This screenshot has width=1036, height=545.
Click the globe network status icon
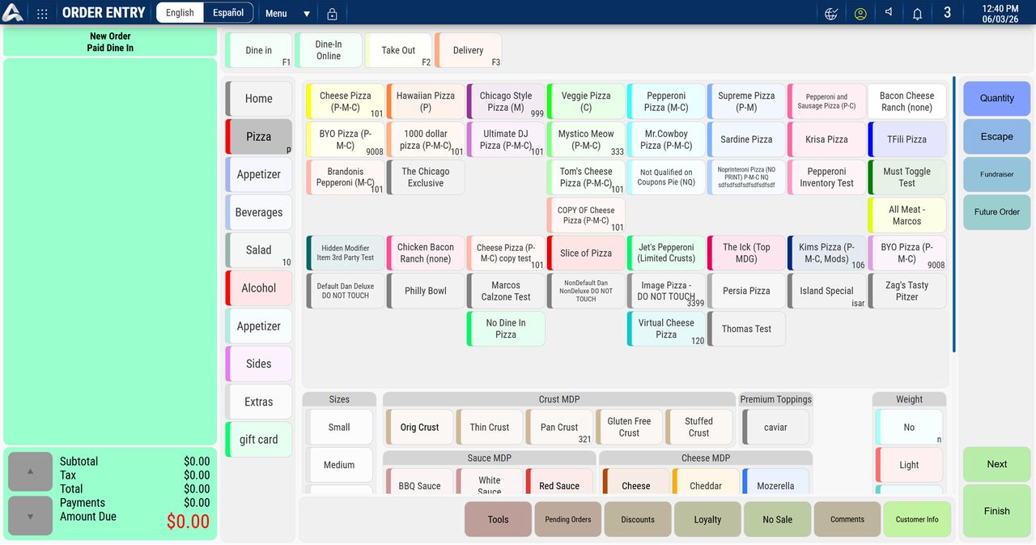point(830,14)
